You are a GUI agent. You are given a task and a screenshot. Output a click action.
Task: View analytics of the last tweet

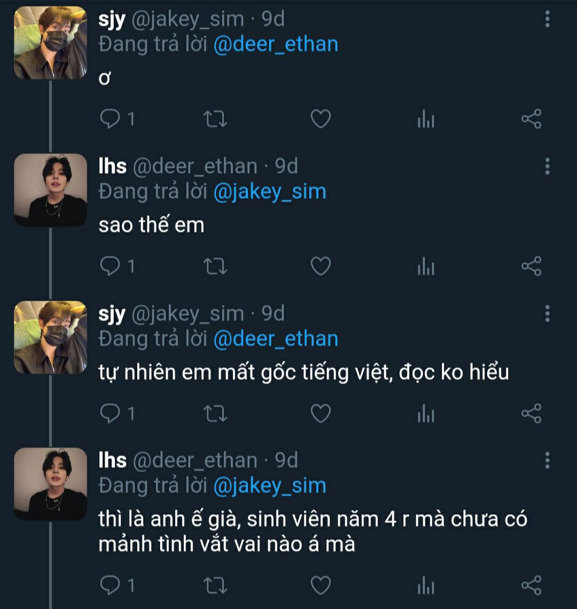pyautogui.click(x=426, y=585)
